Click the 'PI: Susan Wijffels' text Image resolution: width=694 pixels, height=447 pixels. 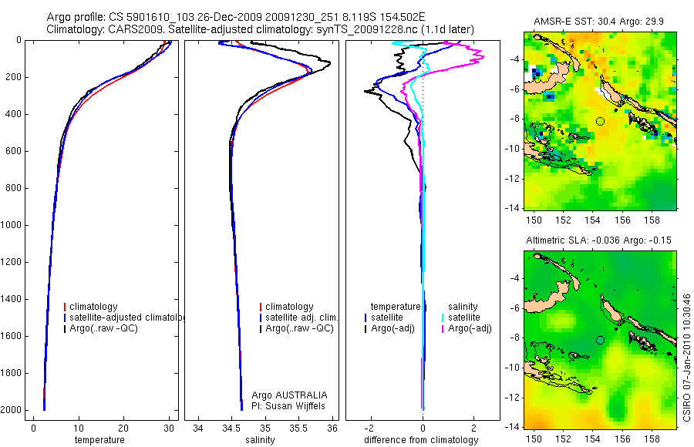[x=288, y=406]
